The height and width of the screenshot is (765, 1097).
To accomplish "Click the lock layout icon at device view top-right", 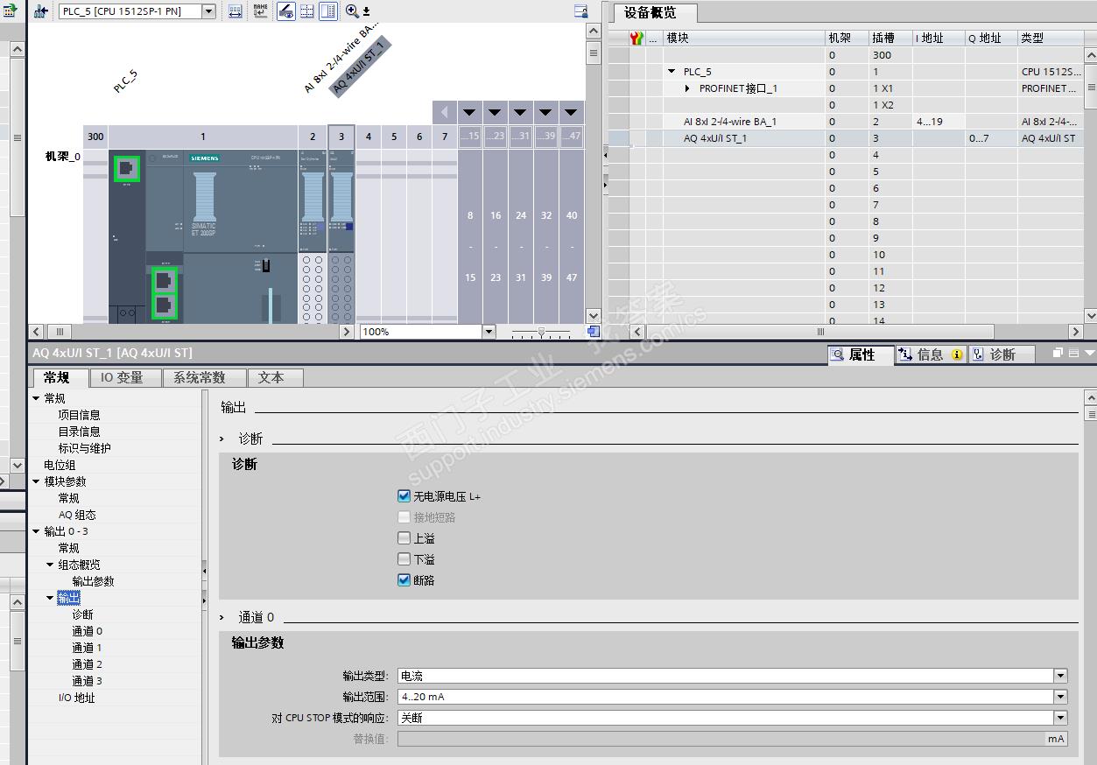I will tap(580, 11).
